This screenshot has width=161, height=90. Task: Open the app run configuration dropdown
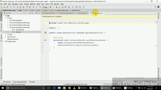point(46,7)
